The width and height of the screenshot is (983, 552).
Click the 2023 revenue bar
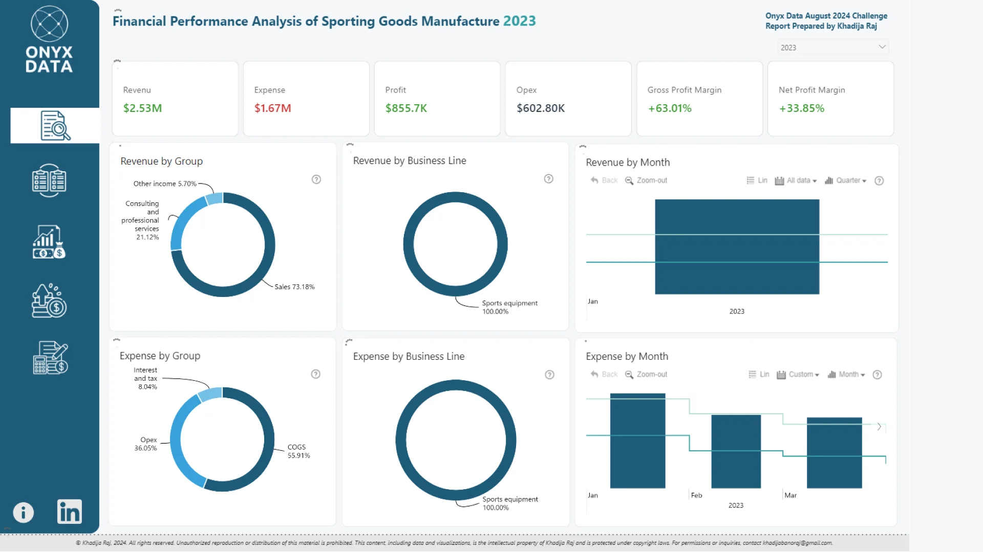[x=737, y=247]
